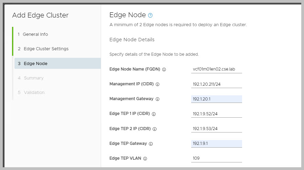Click info icon beside Management Gateway label
Screen dimensions: 304x170
[158, 99]
